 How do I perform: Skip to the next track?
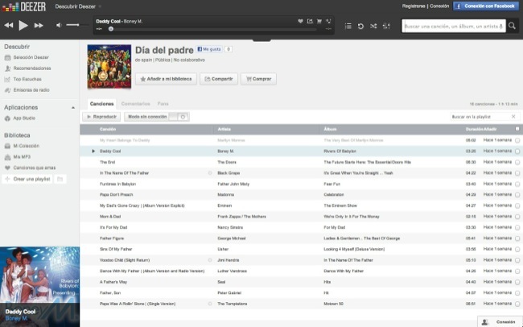pyautogui.click(x=38, y=26)
